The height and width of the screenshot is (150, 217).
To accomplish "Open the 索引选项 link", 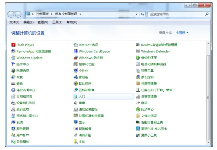I will (23, 109).
